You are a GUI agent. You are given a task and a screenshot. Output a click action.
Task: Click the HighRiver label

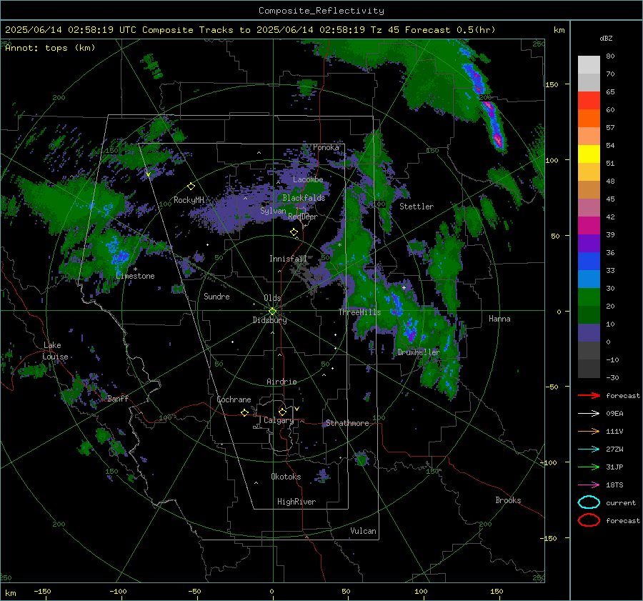click(296, 502)
